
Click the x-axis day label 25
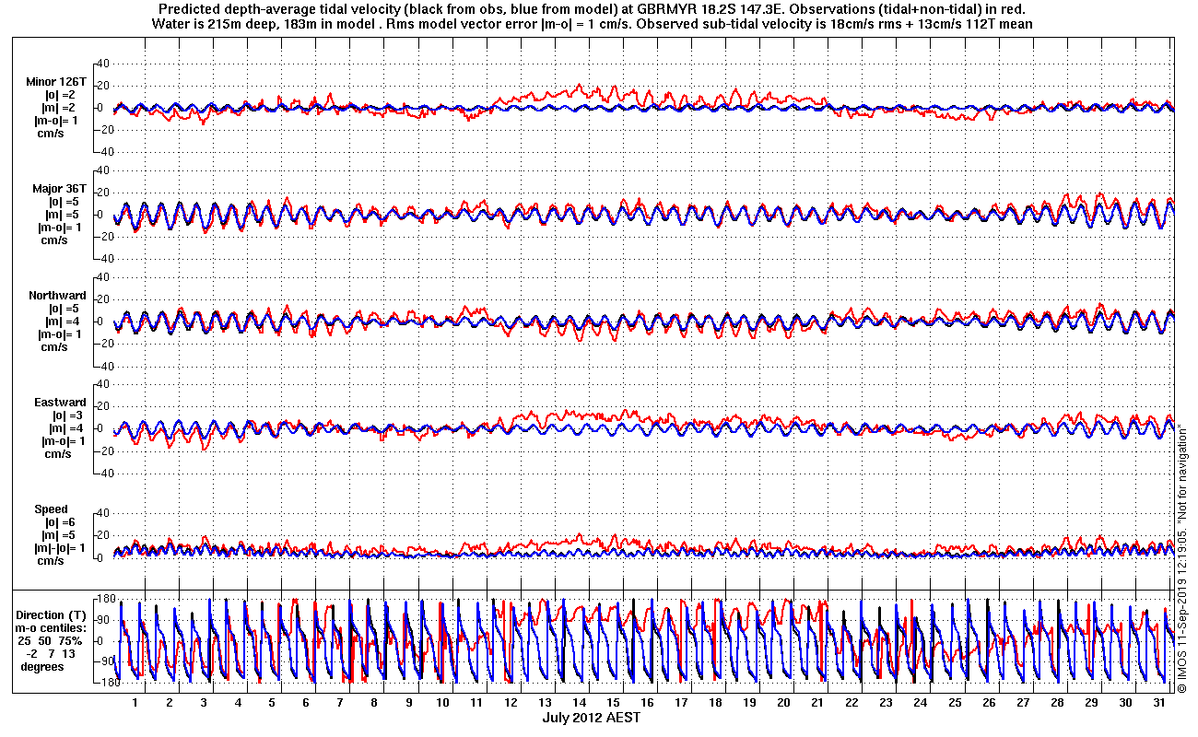coord(955,703)
